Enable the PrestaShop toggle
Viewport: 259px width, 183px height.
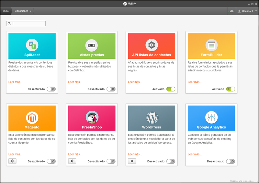pos(111,161)
